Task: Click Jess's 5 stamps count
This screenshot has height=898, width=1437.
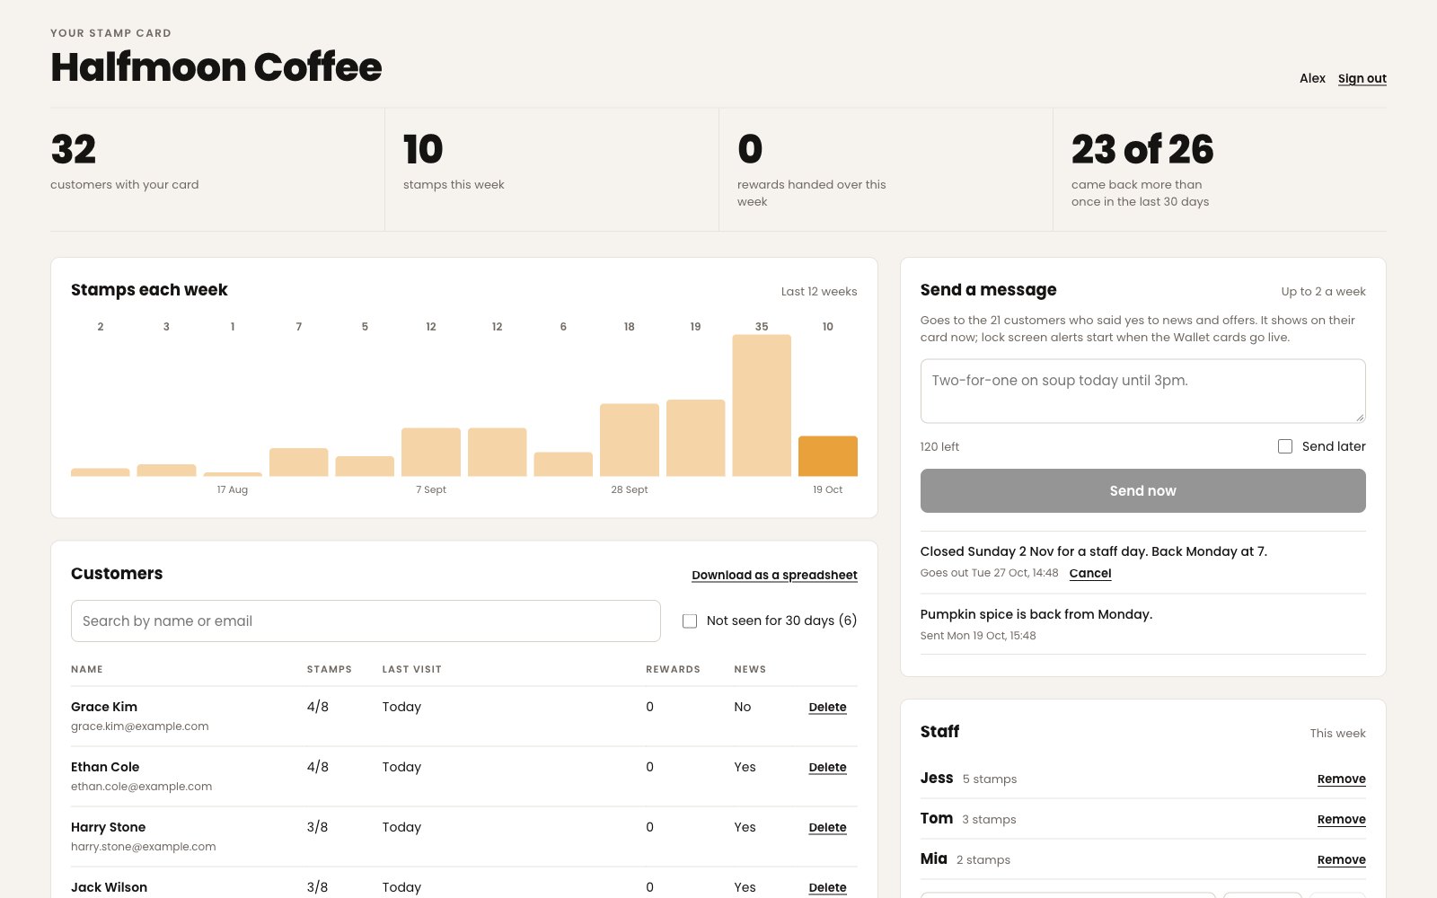Action: 990,779
